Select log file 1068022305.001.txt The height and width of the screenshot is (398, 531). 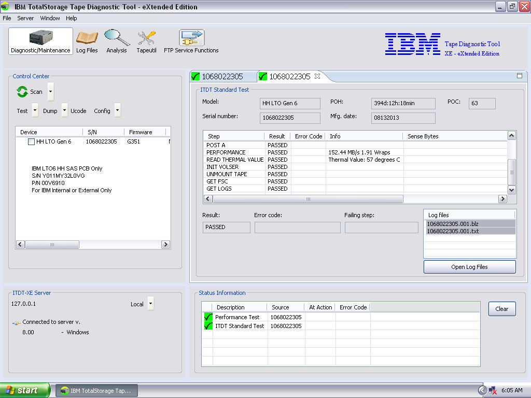(x=470, y=231)
